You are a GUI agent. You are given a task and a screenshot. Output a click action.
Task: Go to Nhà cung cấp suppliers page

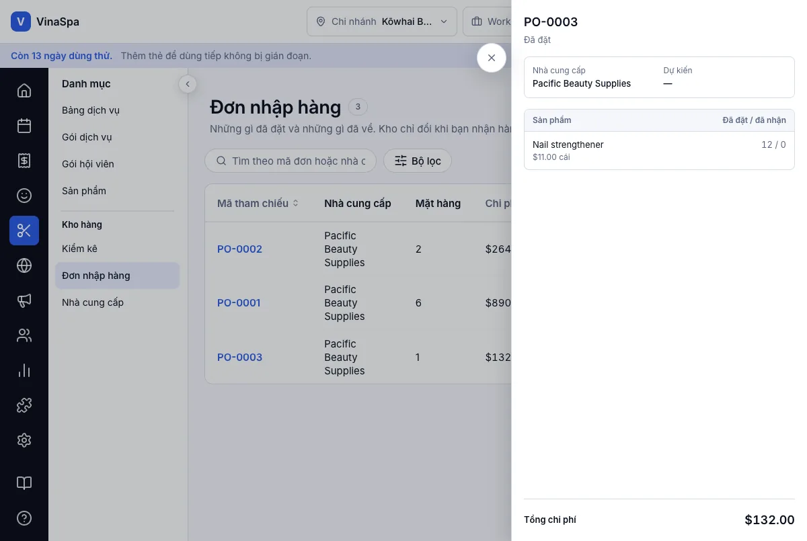[117, 302]
